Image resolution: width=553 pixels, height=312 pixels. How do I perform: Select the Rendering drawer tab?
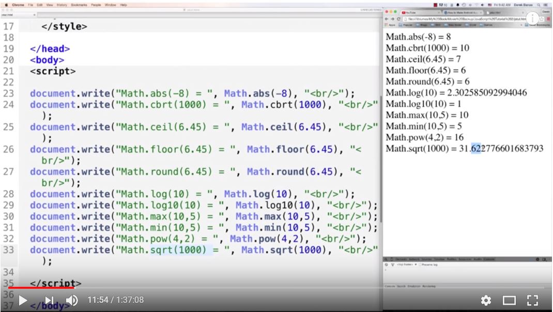pyautogui.click(x=429, y=286)
